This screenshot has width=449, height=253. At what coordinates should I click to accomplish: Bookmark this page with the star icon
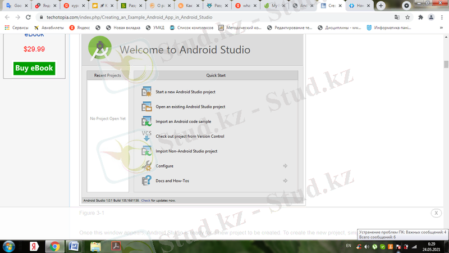point(407,17)
